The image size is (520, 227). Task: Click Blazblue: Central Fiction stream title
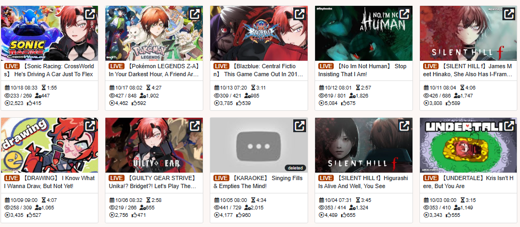(258, 70)
